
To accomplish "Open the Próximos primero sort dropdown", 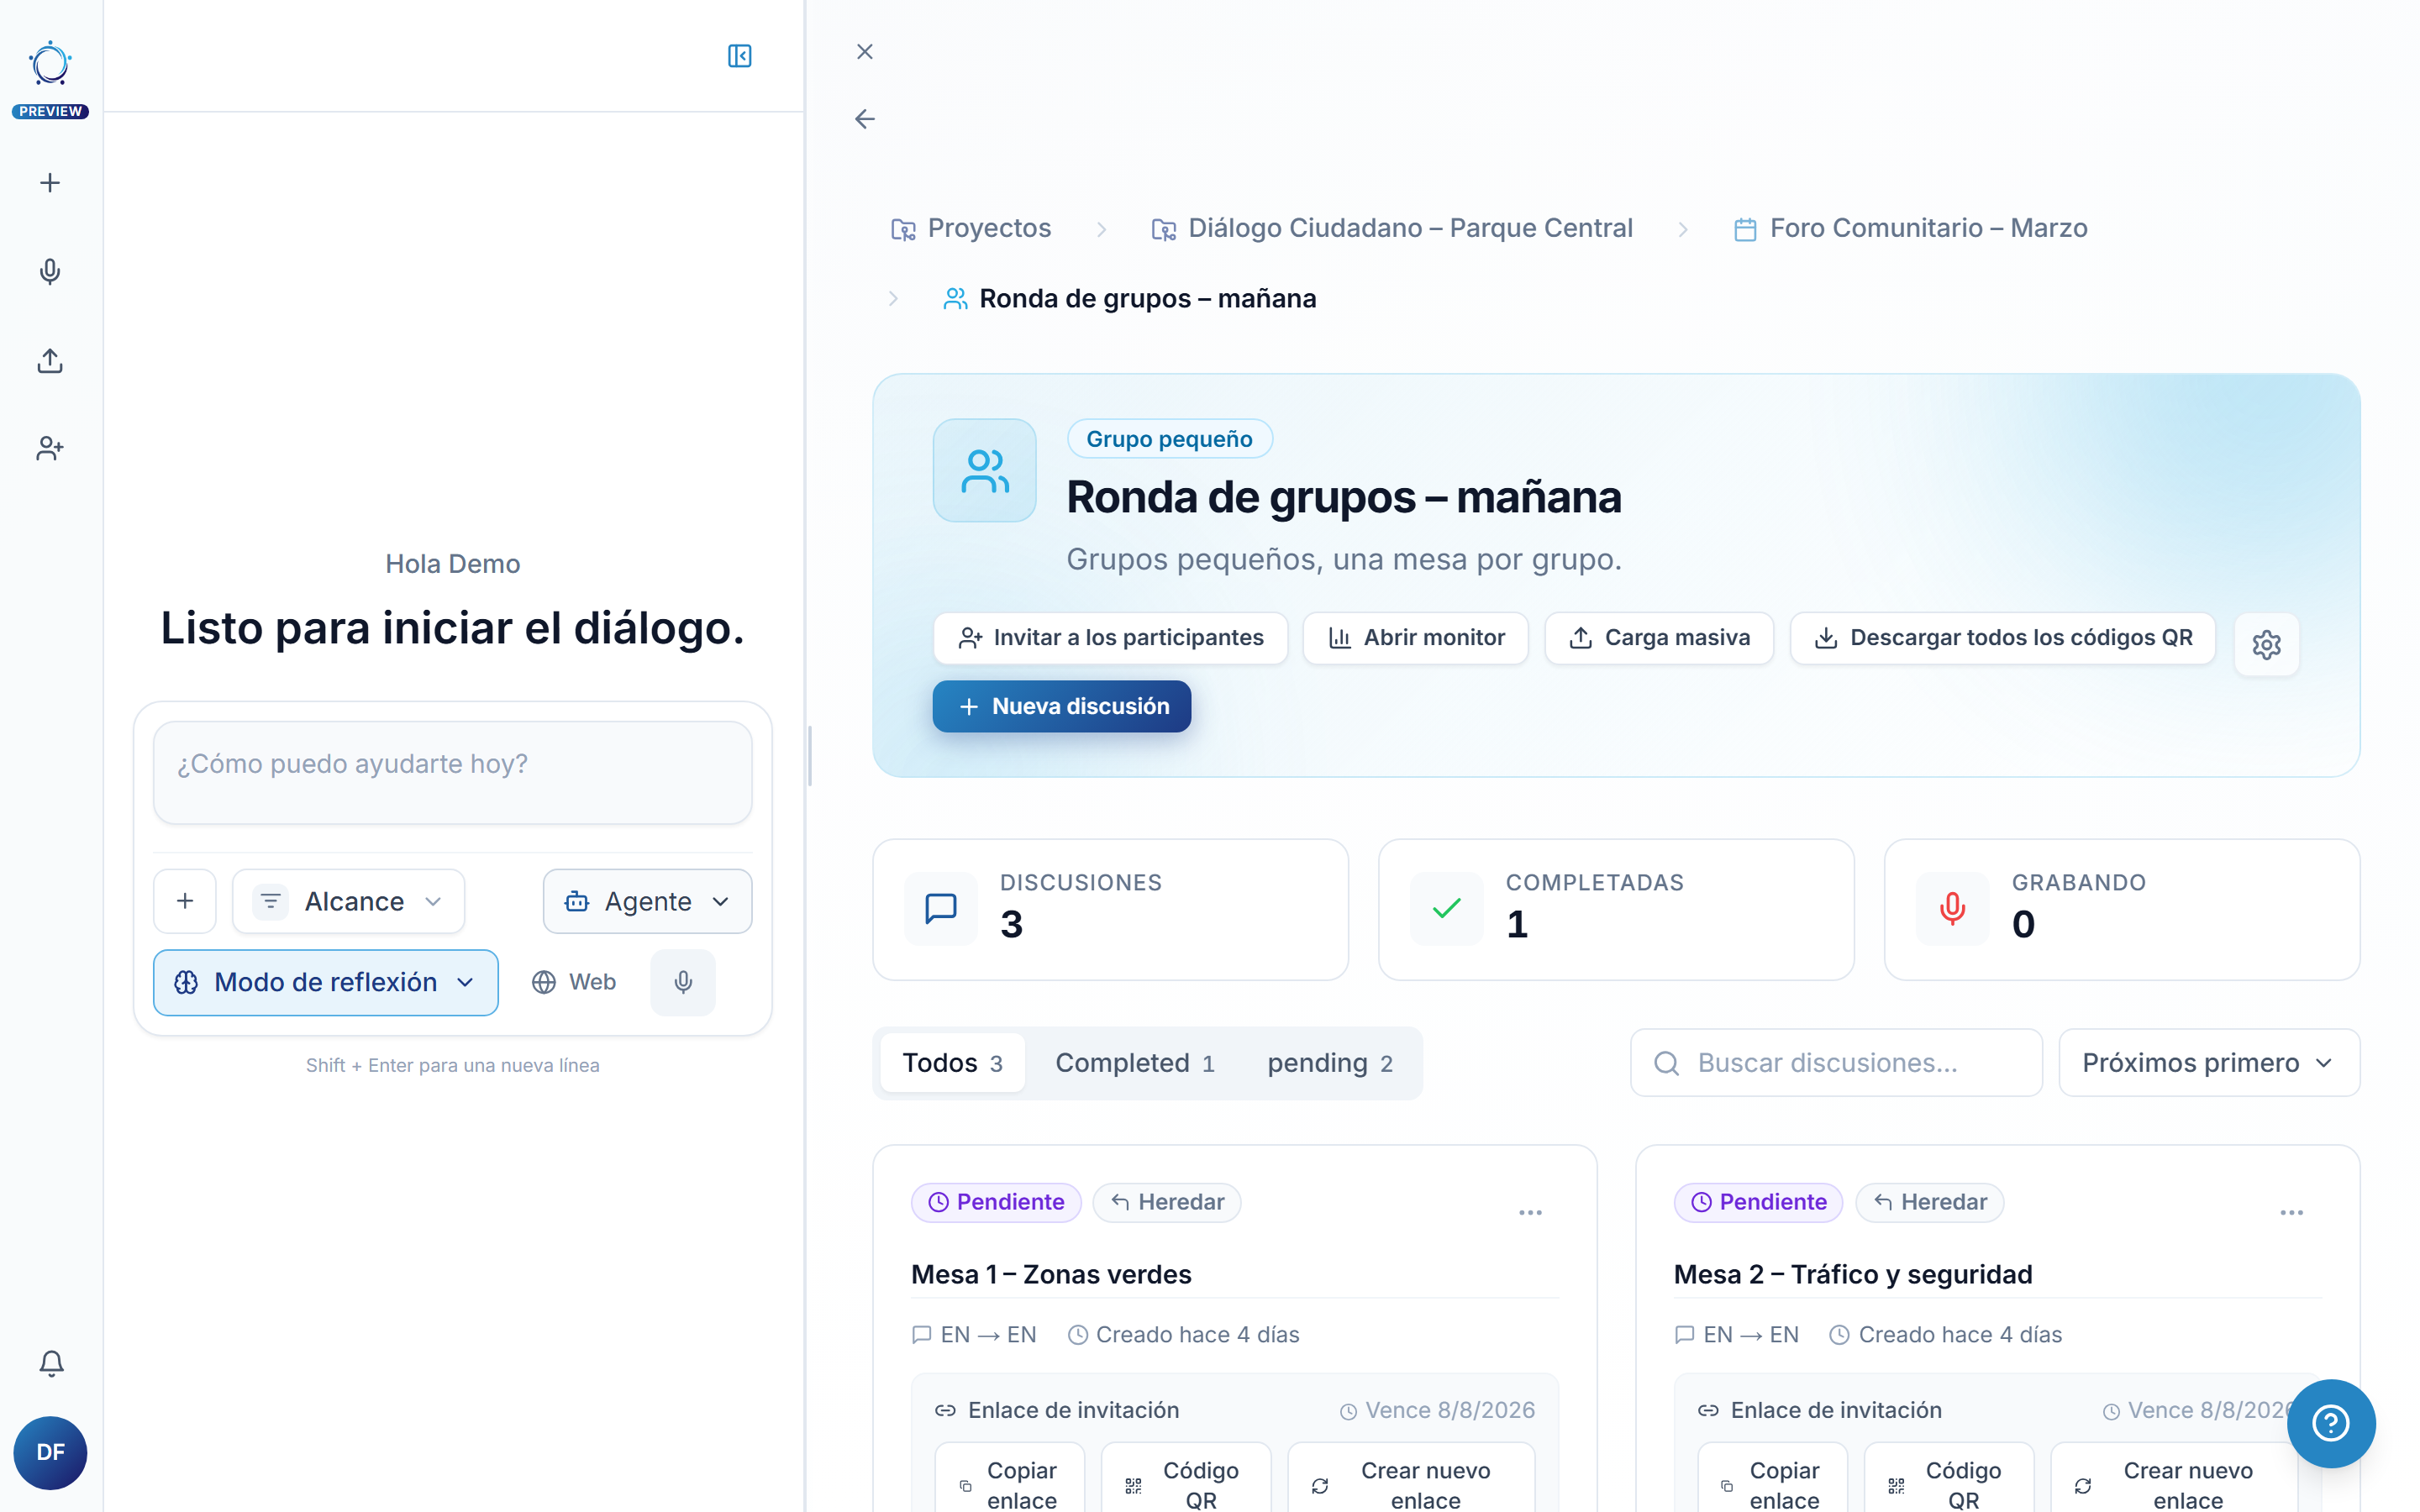I will point(2209,1062).
